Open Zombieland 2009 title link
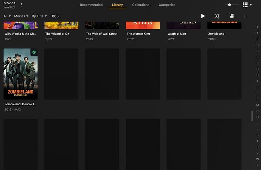This screenshot has width=261, height=170. [216, 34]
